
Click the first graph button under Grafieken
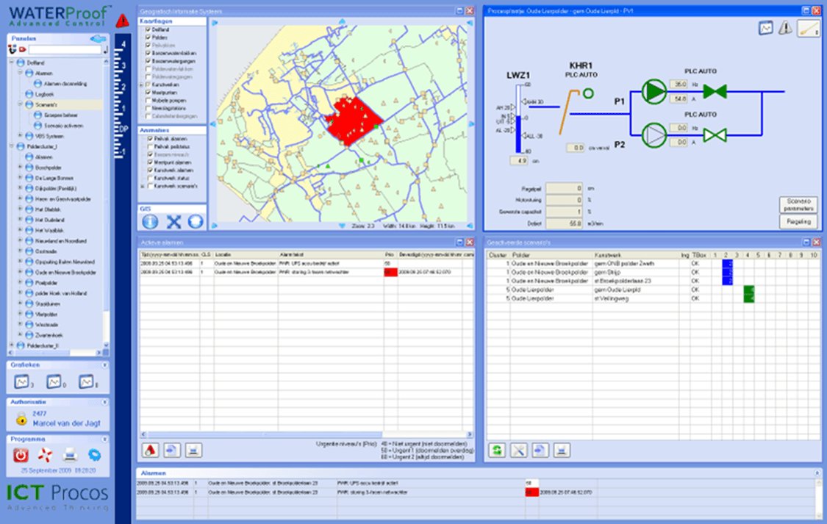point(21,381)
